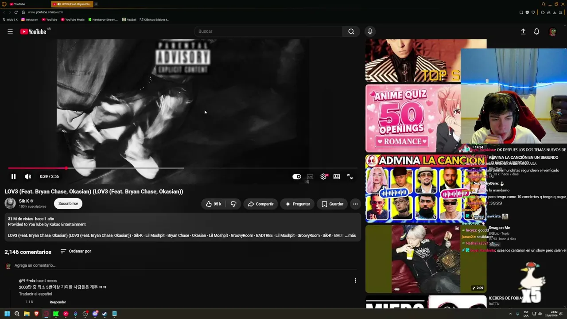Screen dimensions: 567x319
Task: Click the search magnifier button
Action: (351, 31)
